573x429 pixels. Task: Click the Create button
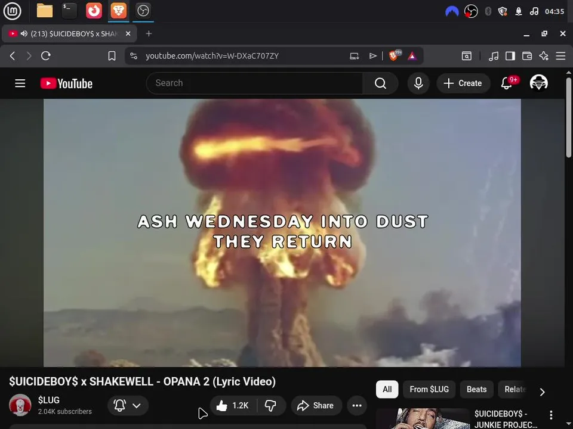[x=463, y=83]
